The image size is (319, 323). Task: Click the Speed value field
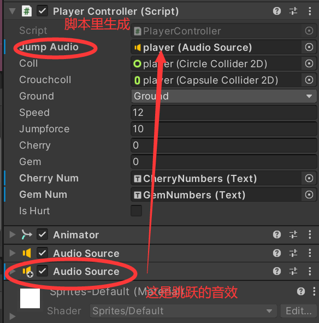pyautogui.click(x=224, y=113)
